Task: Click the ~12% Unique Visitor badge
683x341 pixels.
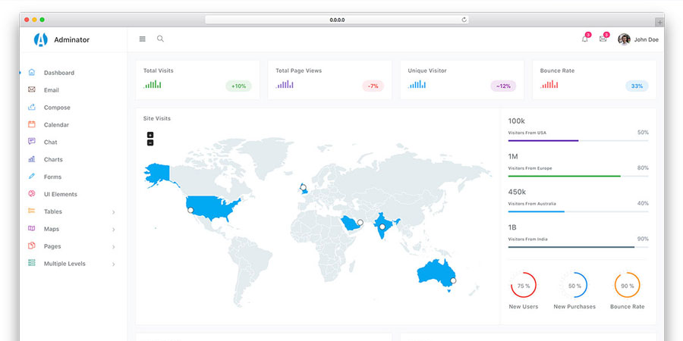Action: (503, 86)
